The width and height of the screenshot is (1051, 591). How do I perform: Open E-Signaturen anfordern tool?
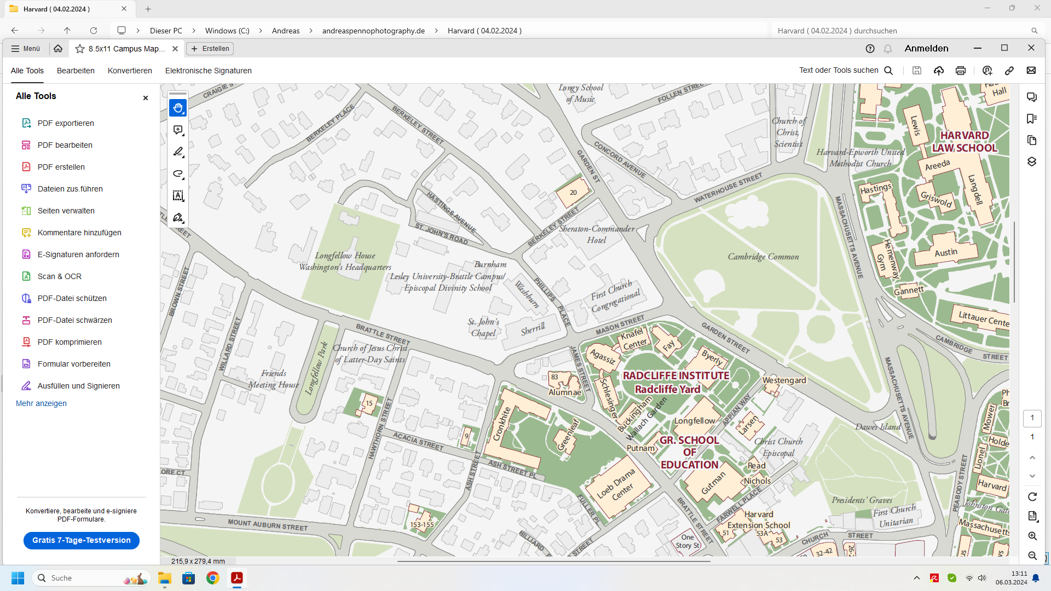coord(78,254)
